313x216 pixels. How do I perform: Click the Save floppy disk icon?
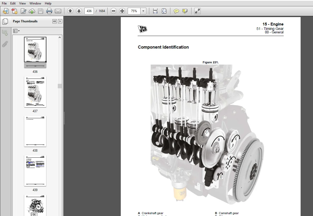click(41, 11)
